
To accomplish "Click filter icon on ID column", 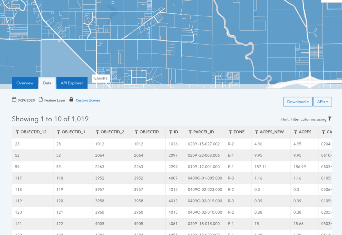I will coord(171,132).
